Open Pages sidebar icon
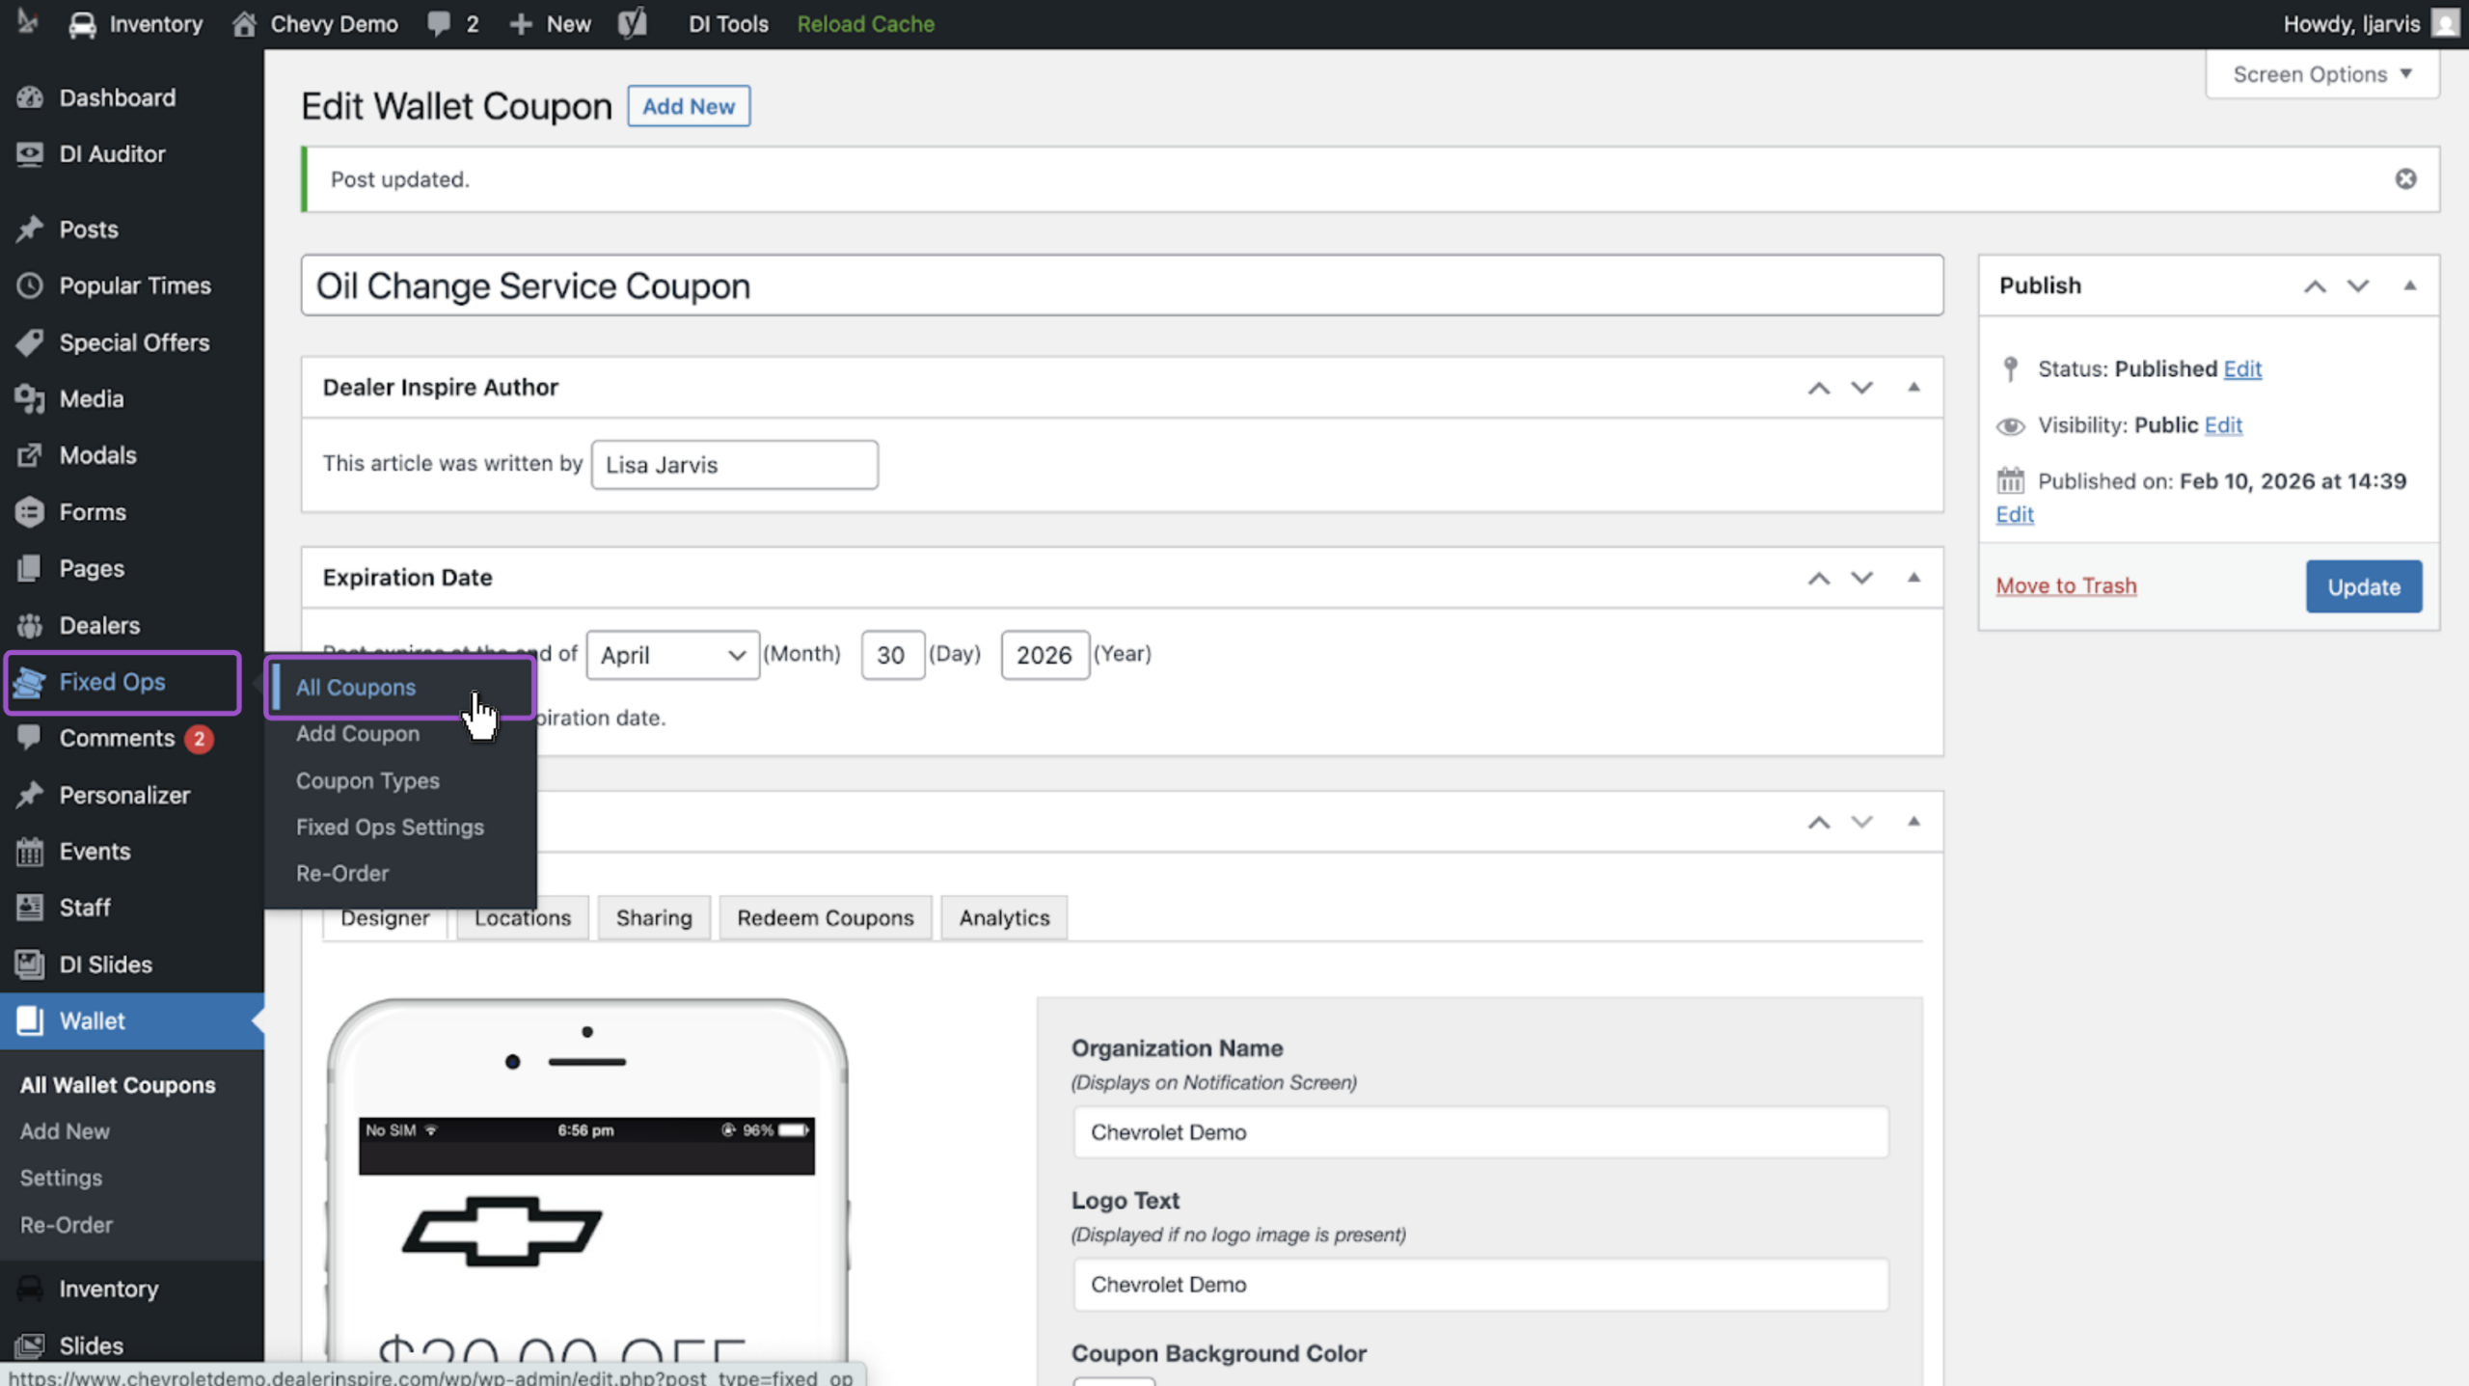 tap(30, 568)
